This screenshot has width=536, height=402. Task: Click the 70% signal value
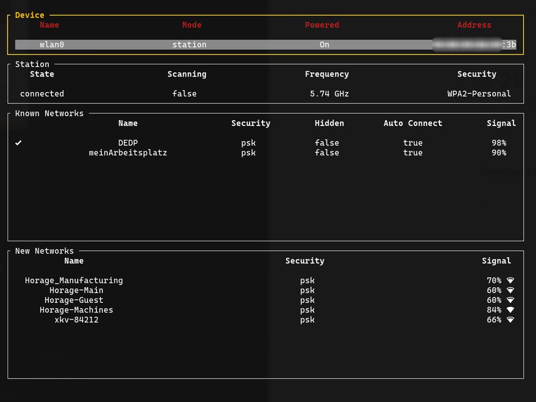pos(494,281)
